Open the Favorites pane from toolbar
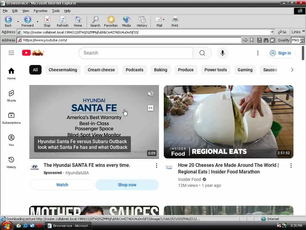The height and width of the screenshot is (230, 306). (111, 22)
